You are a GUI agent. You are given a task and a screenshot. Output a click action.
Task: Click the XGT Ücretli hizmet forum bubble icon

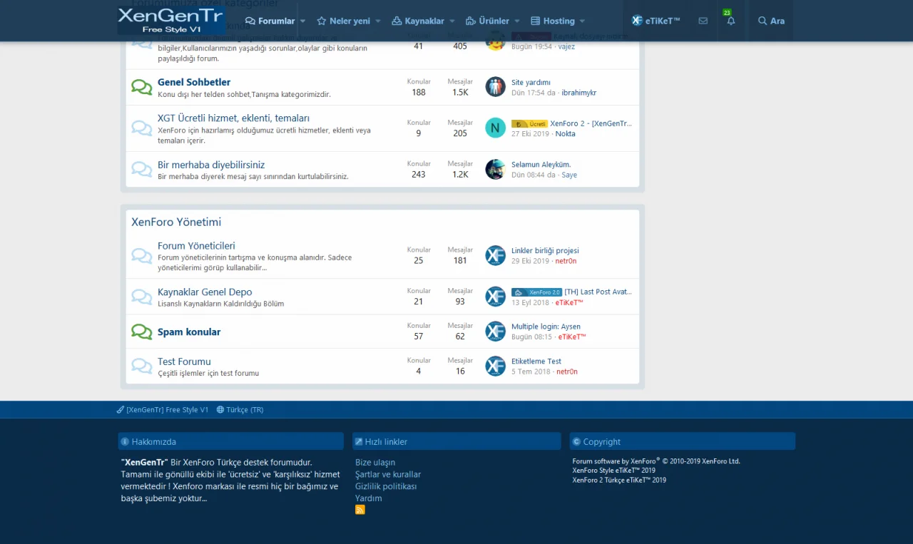(x=142, y=128)
